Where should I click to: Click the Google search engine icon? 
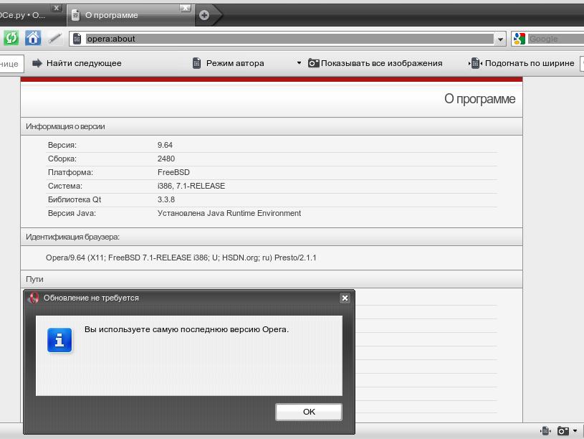tap(519, 39)
